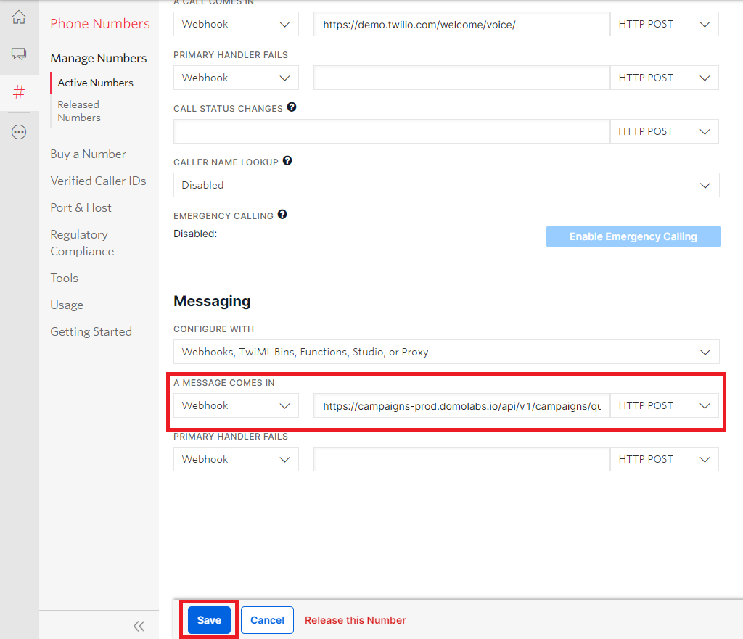Select Released Numbers in the sidebar
Image resolution: width=743 pixels, height=639 pixels.
point(78,110)
